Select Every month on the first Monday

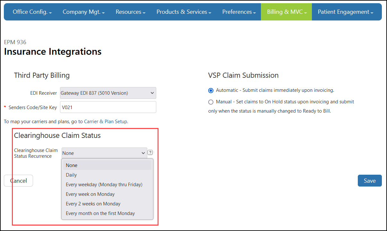point(100,213)
